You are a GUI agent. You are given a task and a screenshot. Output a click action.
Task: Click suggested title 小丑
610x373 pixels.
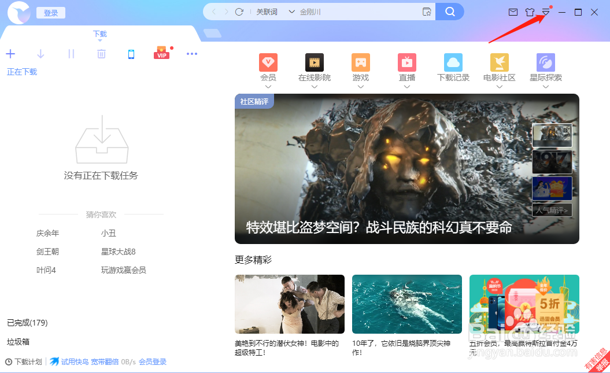click(x=109, y=234)
